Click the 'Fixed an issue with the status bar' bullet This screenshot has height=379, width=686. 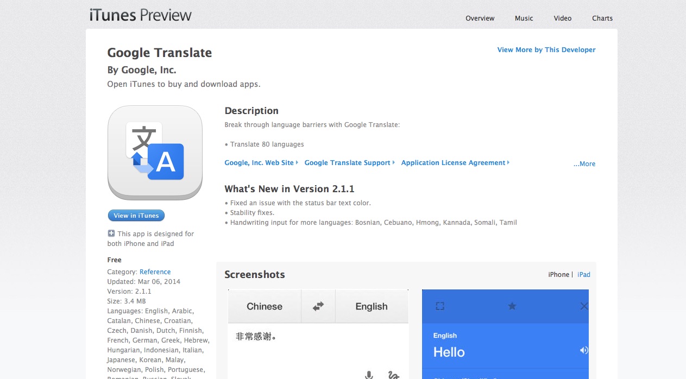click(x=298, y=203)
